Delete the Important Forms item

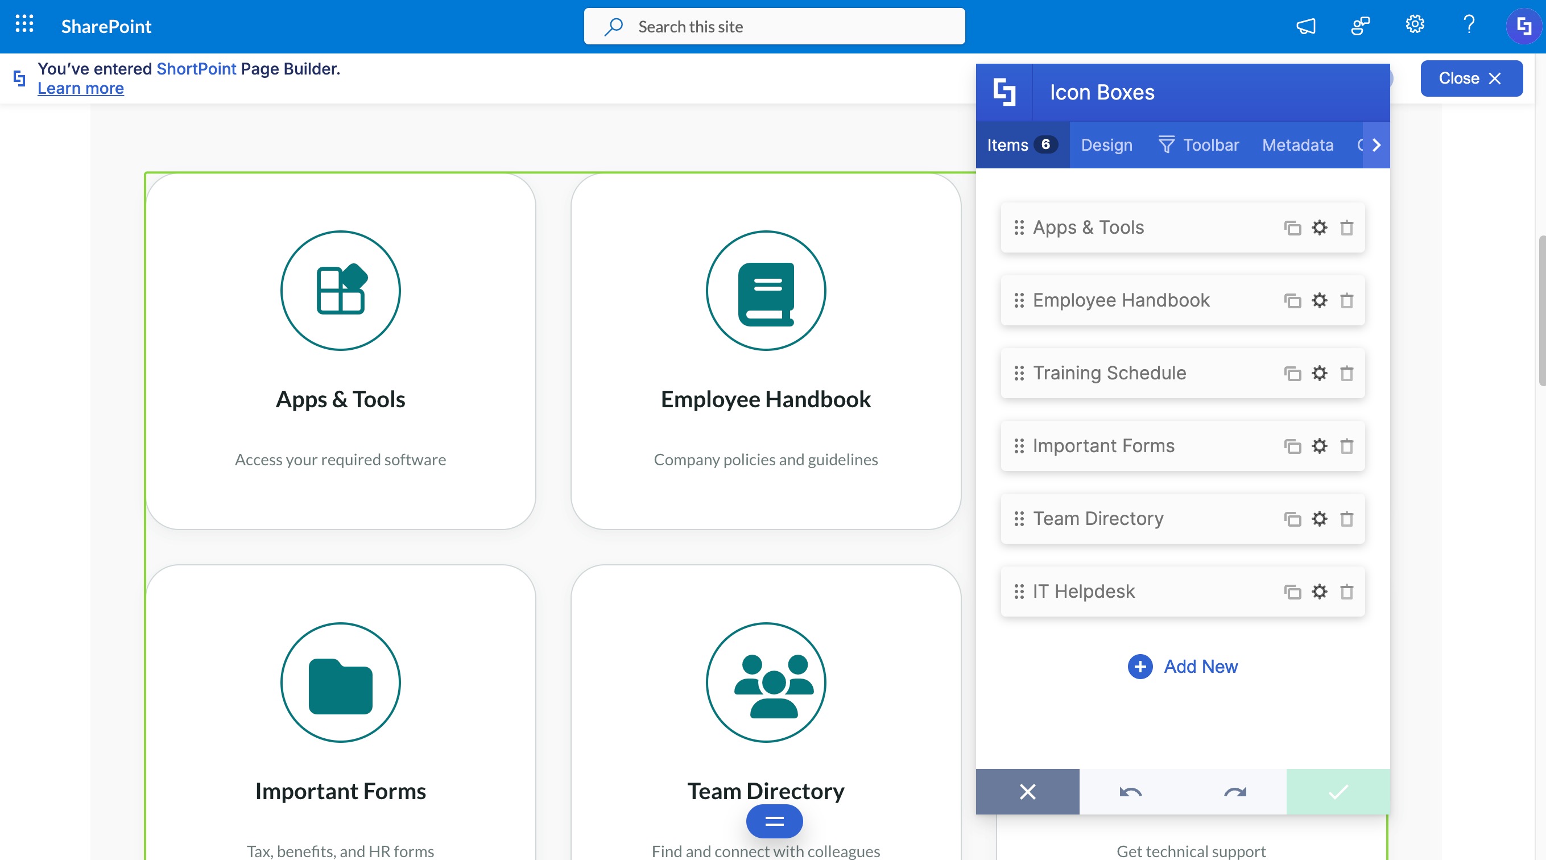pos(1347,446)
